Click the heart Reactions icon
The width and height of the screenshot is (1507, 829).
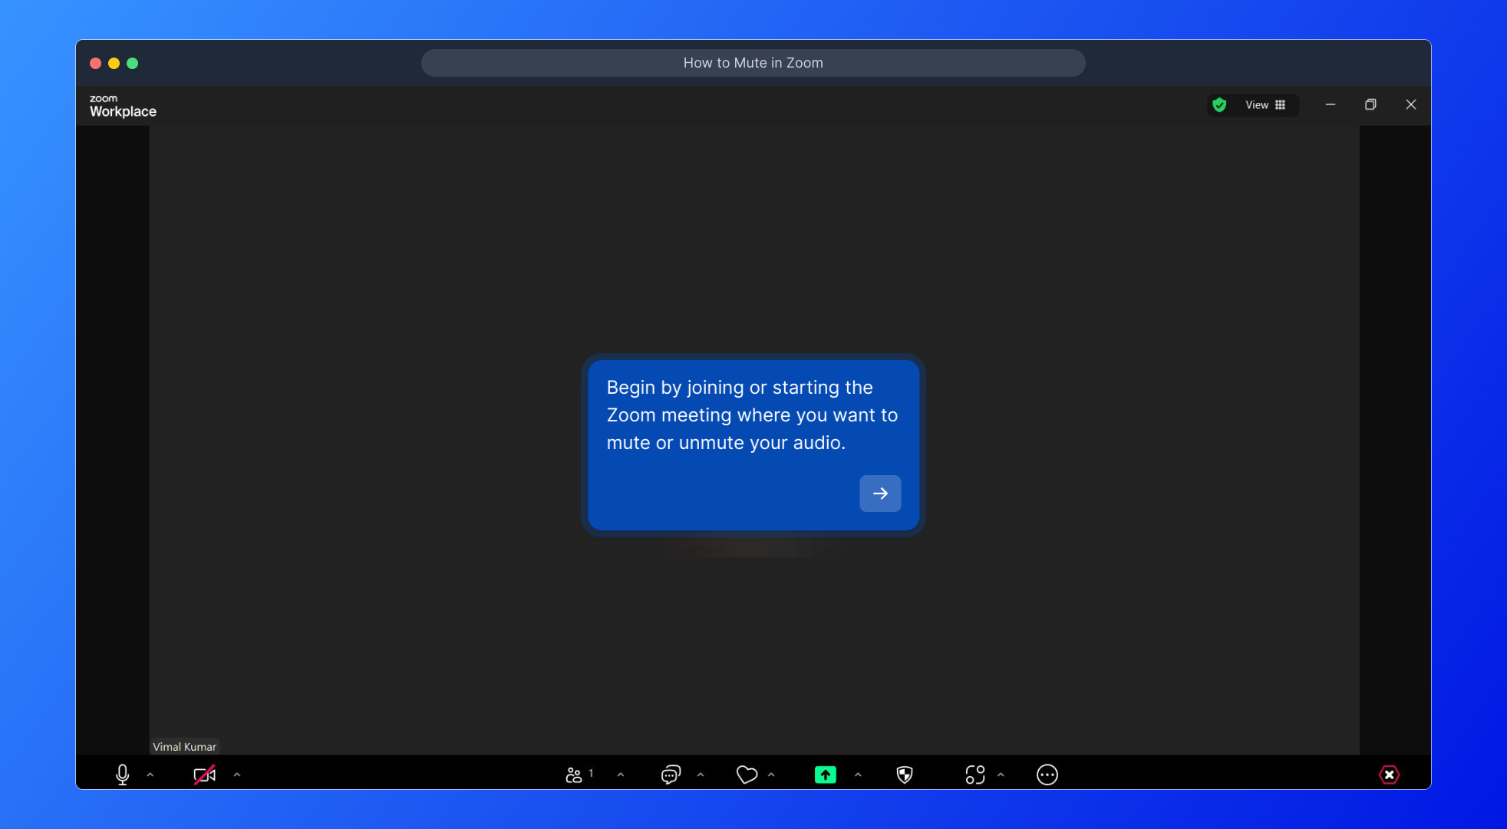pyautogui.click(x=747, y=775)
